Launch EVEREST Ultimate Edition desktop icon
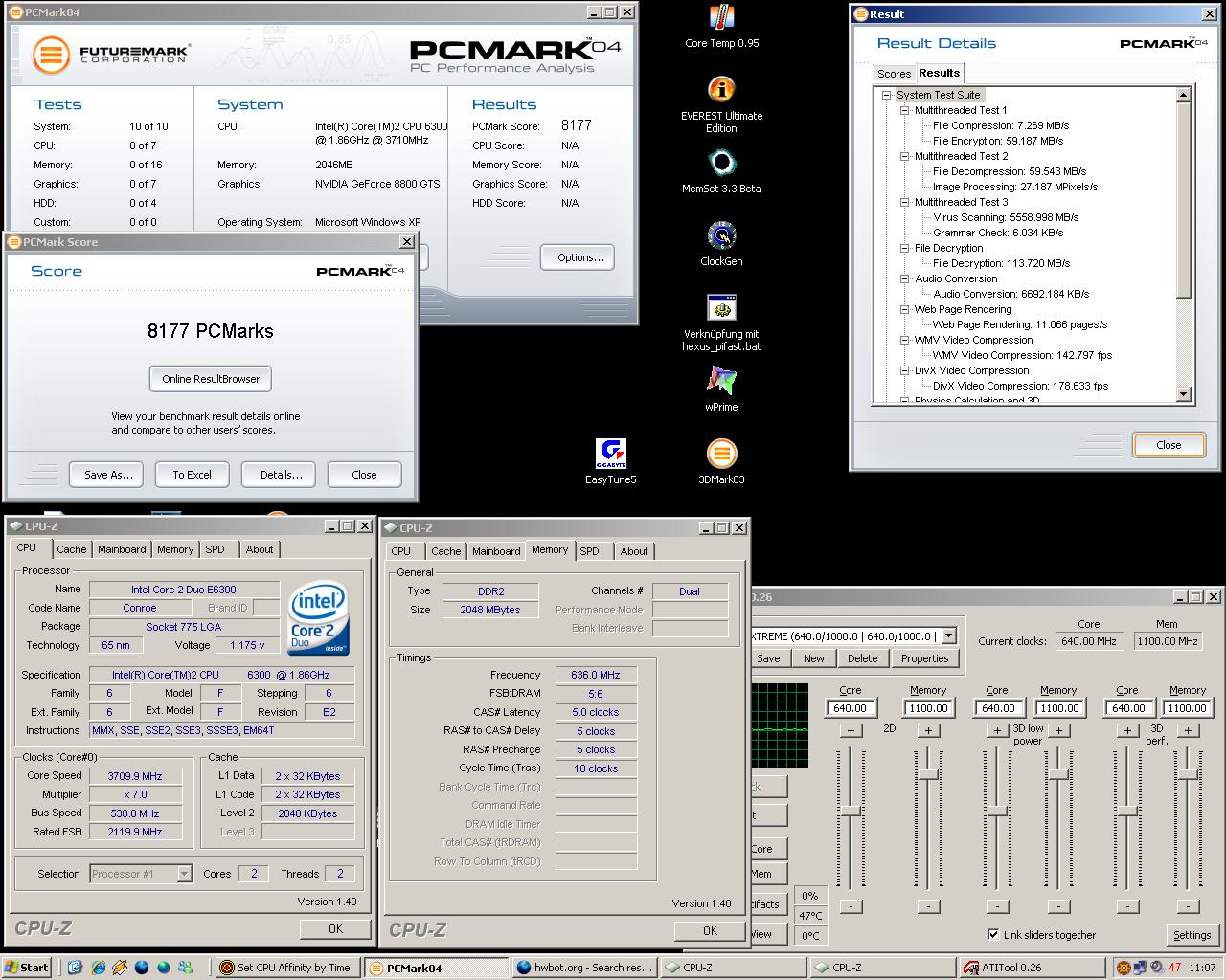This screenshot has height=980, width=1226. (721, 91)
